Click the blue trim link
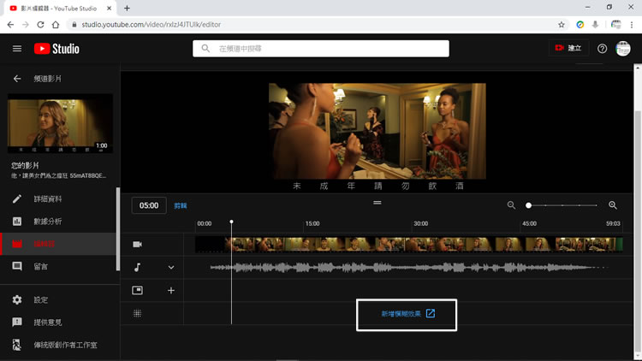Screen dimensions: 642x361 coord(181,206)
